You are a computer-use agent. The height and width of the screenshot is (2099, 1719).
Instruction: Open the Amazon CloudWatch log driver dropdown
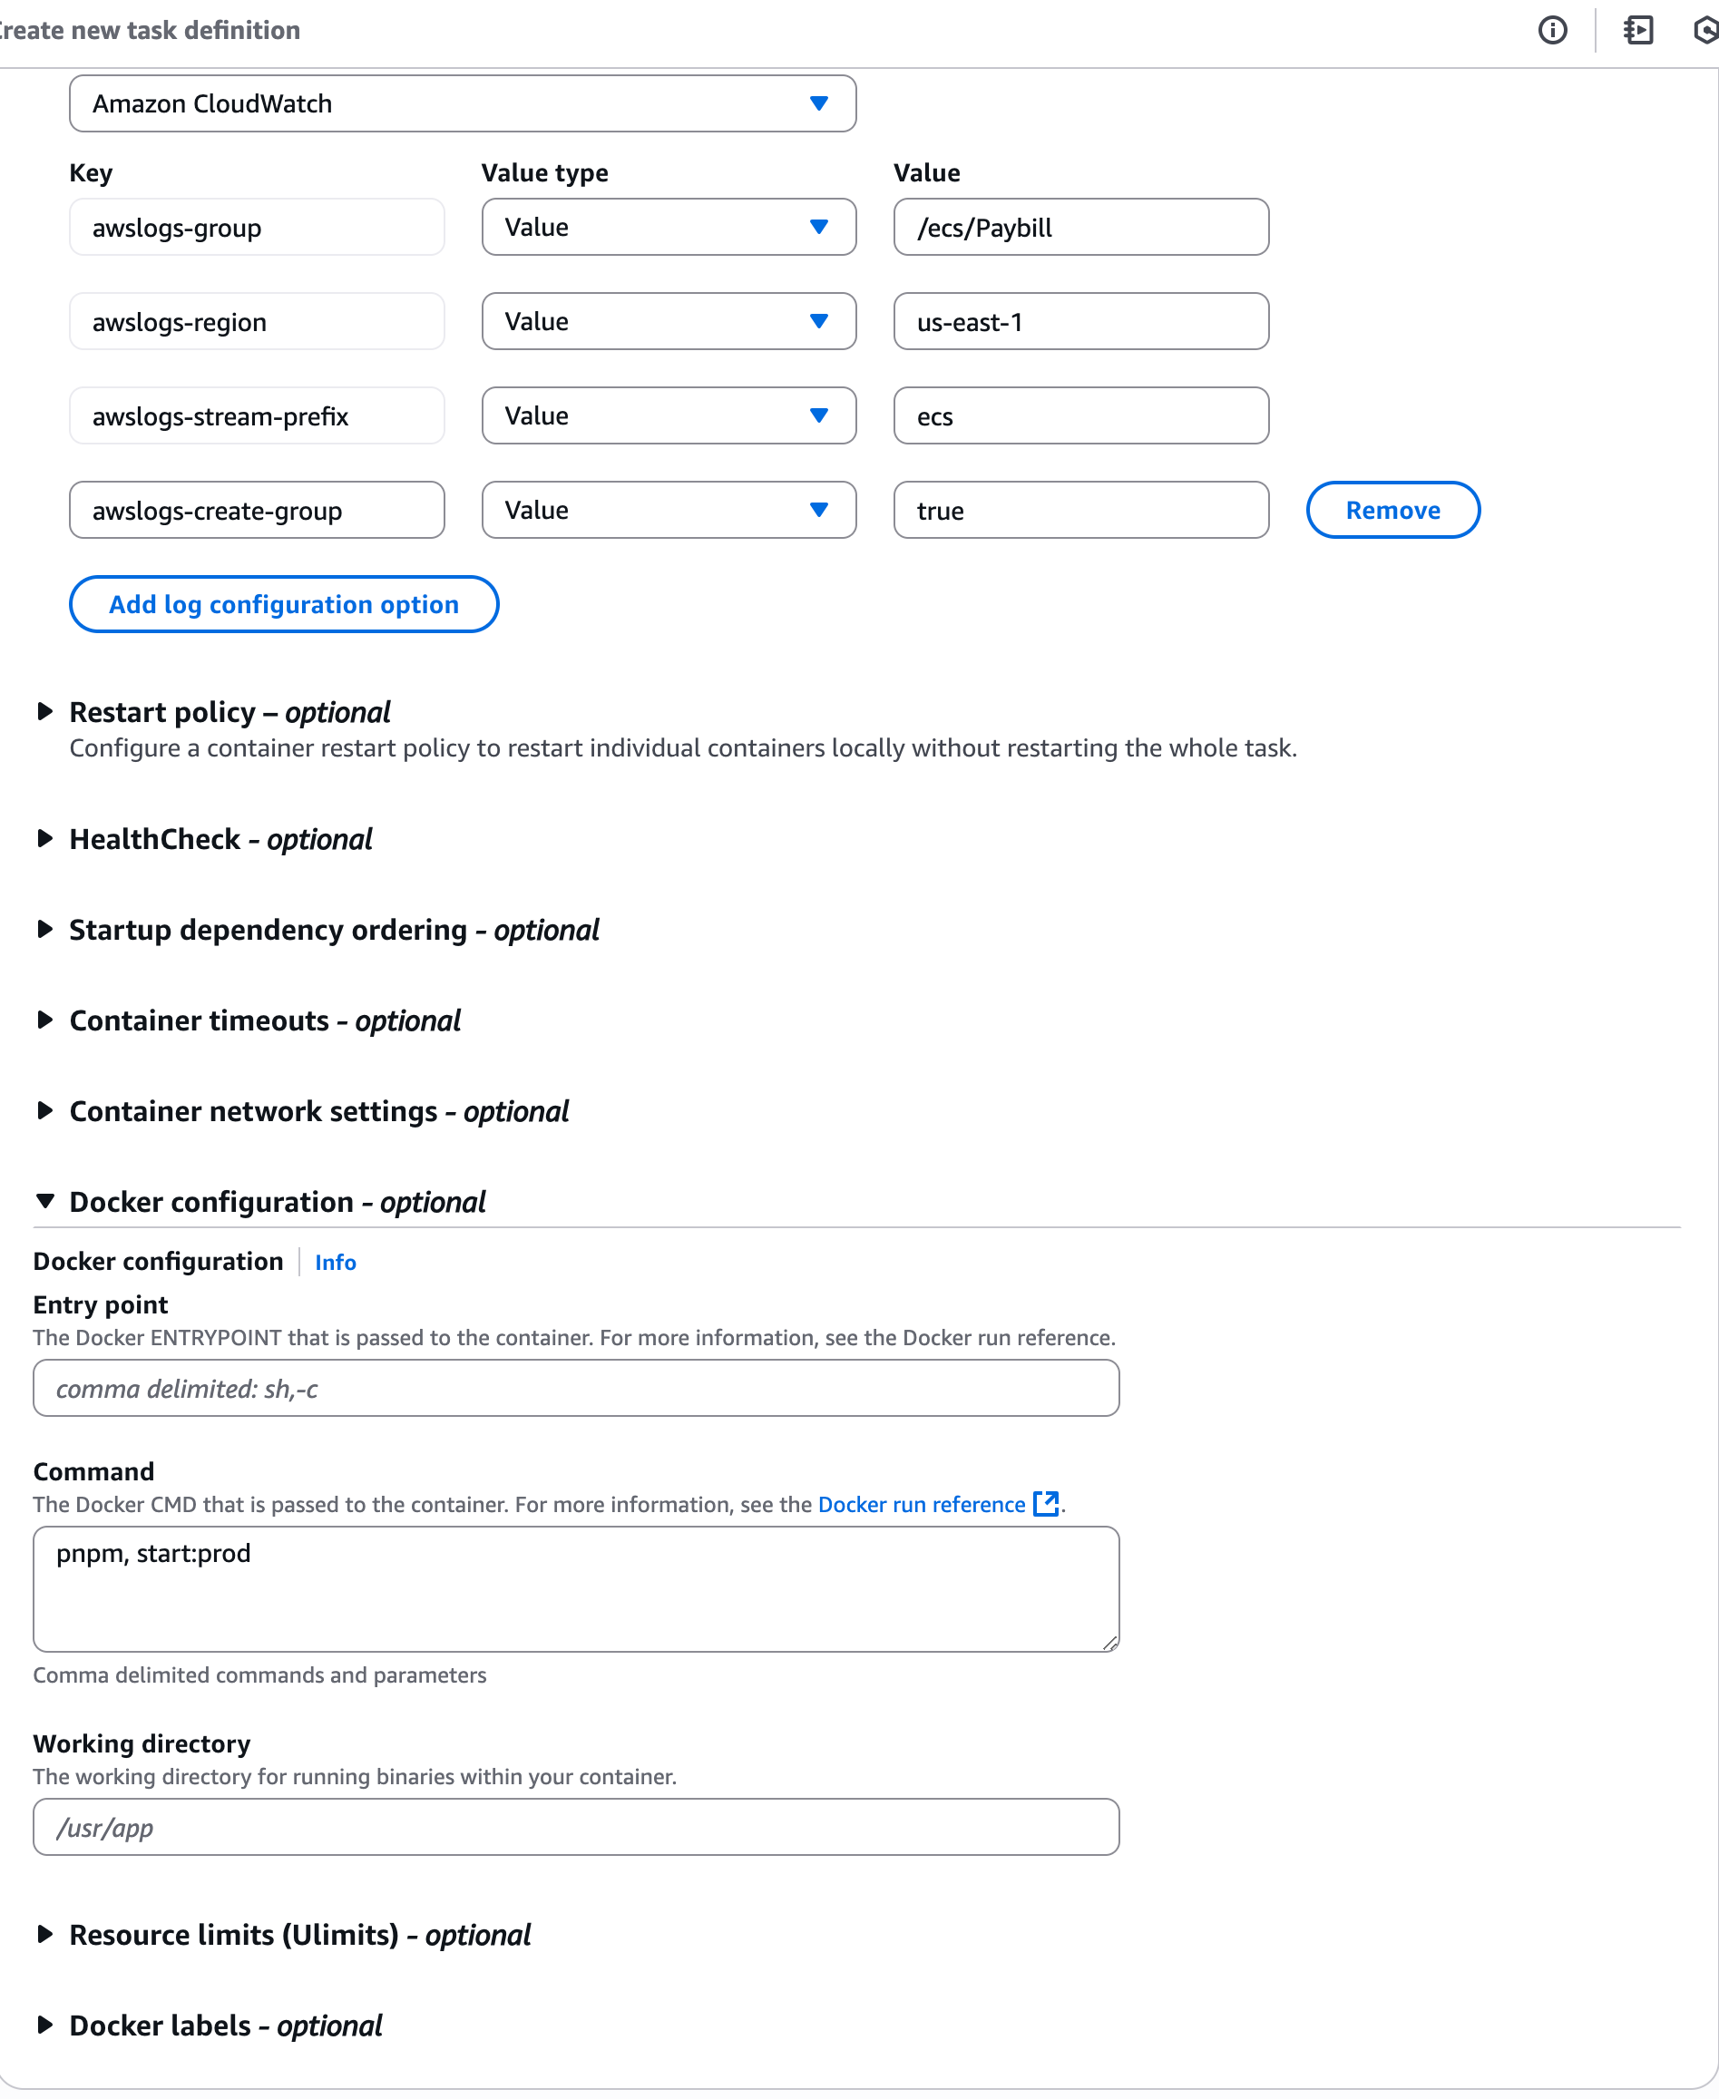coord(463,104)
